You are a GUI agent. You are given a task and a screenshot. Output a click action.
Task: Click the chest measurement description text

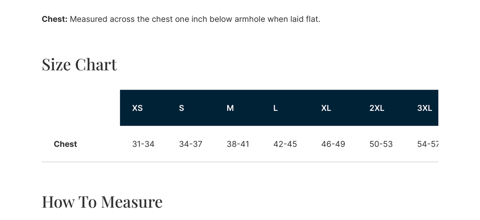click(x=195, y=19)
